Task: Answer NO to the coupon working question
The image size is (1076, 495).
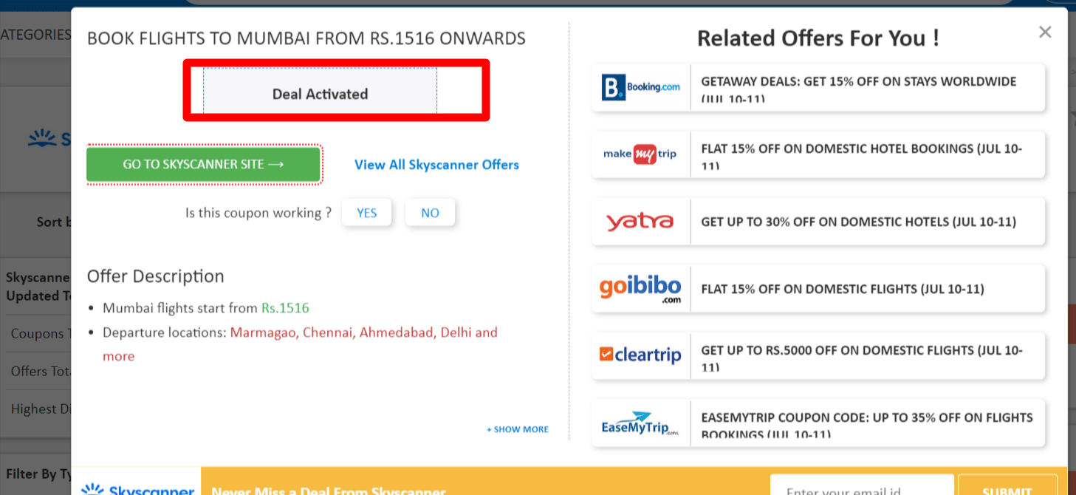Action: (x=430, y=212)
